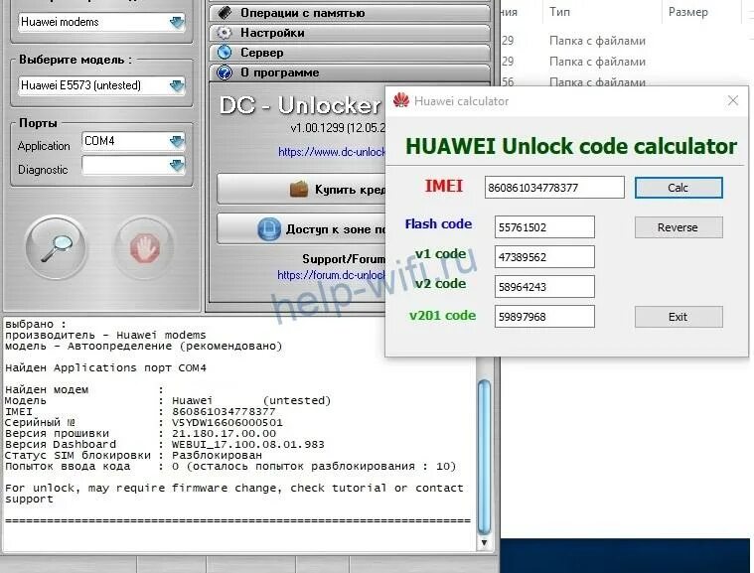Click the log panel vertical scrollbar thumb
This screenshot has width=754, height=573.
[x=484, y=457]
